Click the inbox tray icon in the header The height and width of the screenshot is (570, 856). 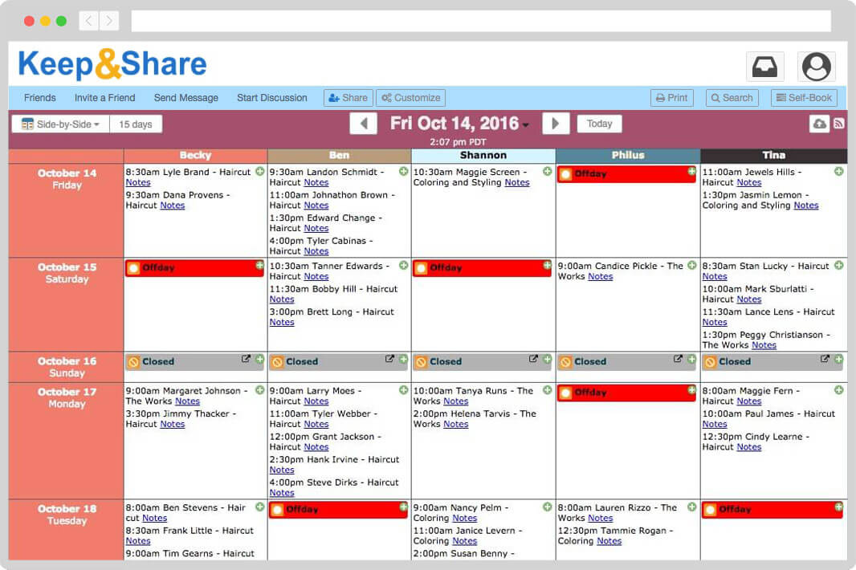[764, 66]
